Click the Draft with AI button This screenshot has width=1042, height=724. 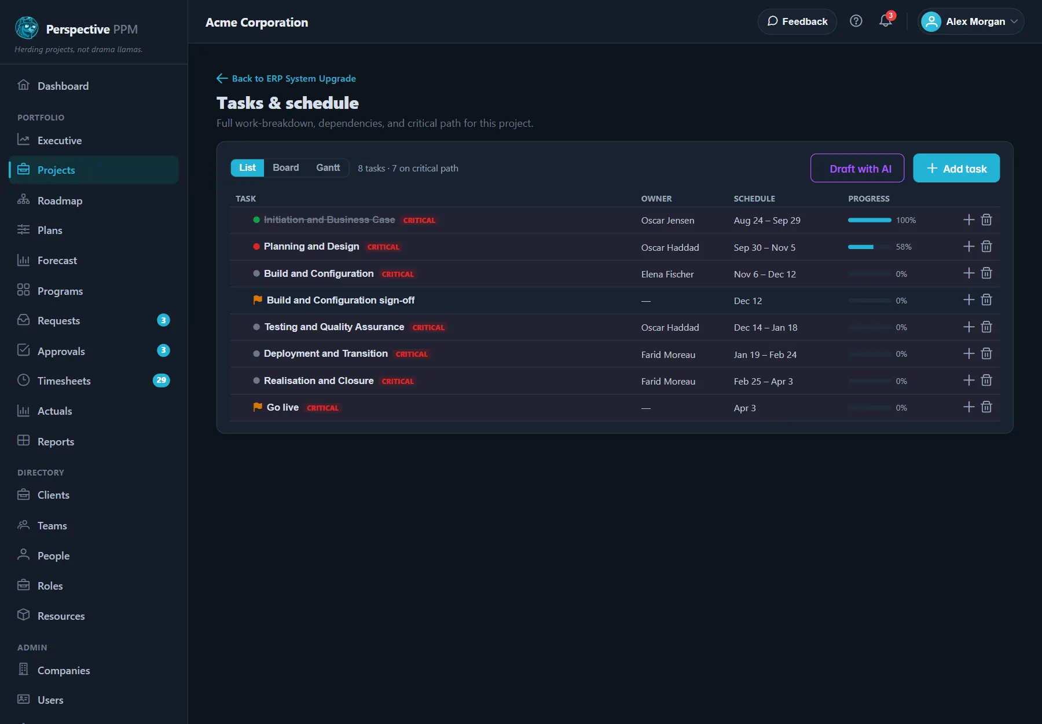(x=857, y=168)
